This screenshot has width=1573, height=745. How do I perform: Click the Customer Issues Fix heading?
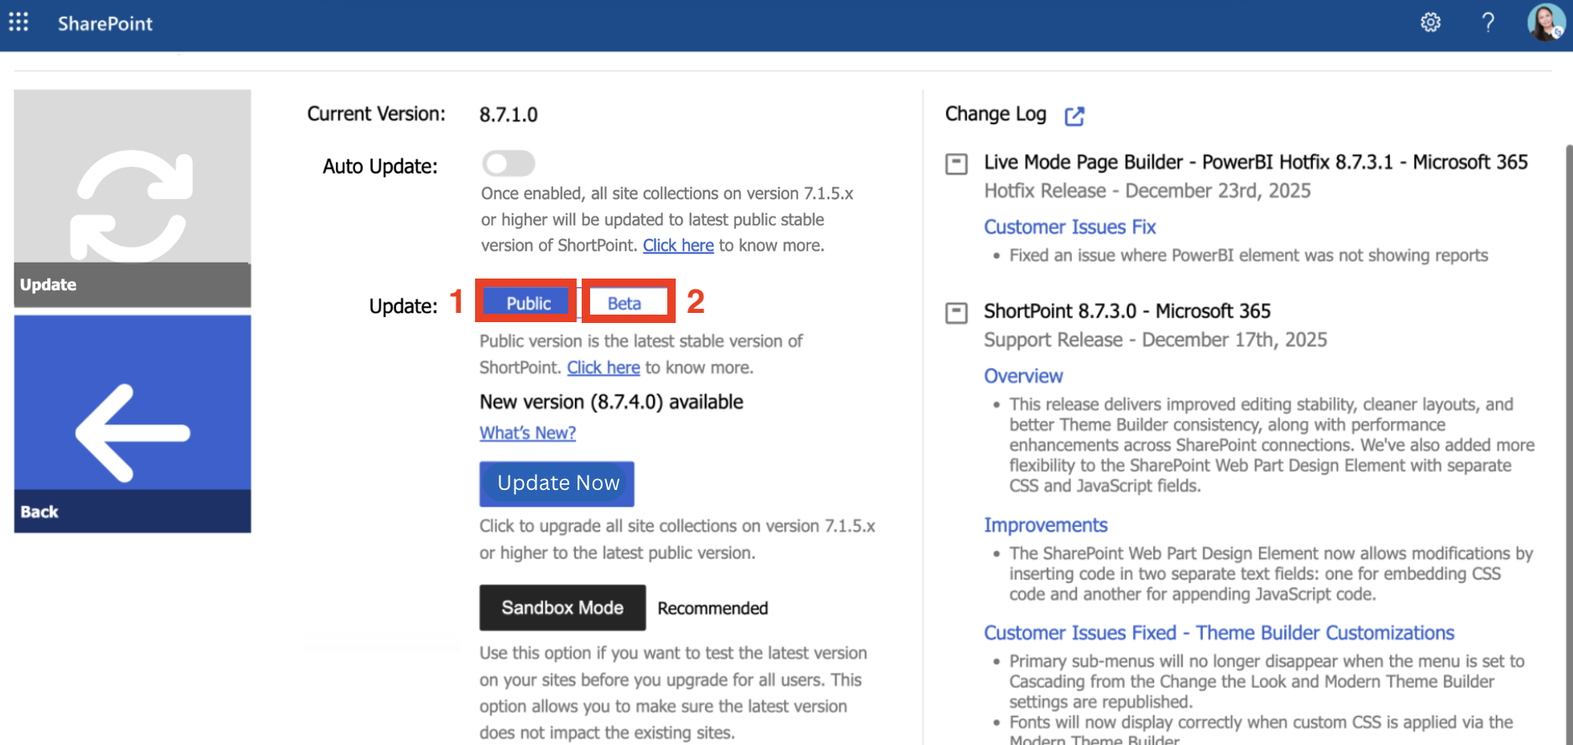(x=1069, y=227)
